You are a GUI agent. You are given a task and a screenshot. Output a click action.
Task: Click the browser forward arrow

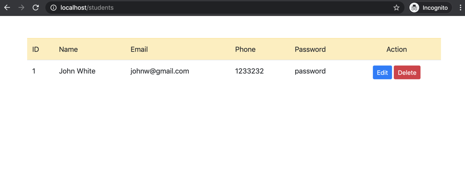pyautogui.click(x=22, y=7)
